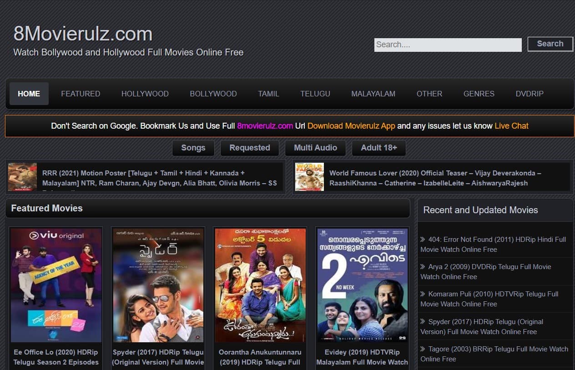Open the Spyder movie poster
This screenshot has width=575, height=370.
pyautogui.click(x=158, y=285)
